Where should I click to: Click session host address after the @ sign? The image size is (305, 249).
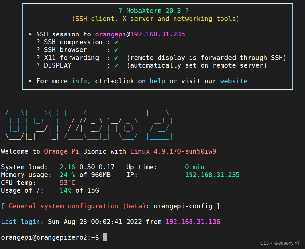coord(158,35)
